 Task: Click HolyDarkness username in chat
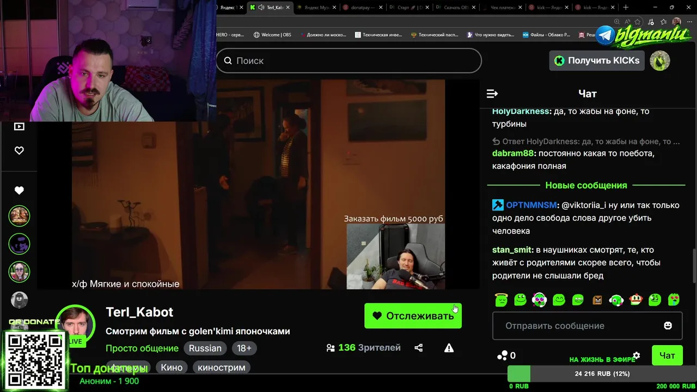coord(521,111)
